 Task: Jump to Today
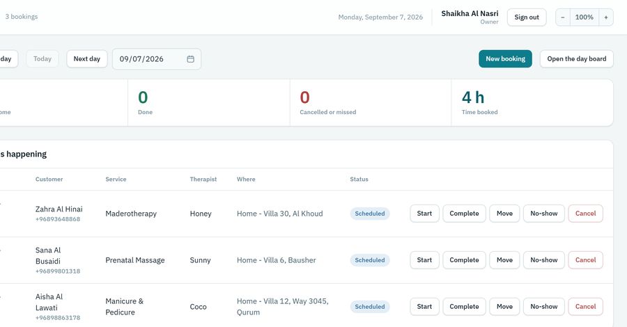(42, 58)
